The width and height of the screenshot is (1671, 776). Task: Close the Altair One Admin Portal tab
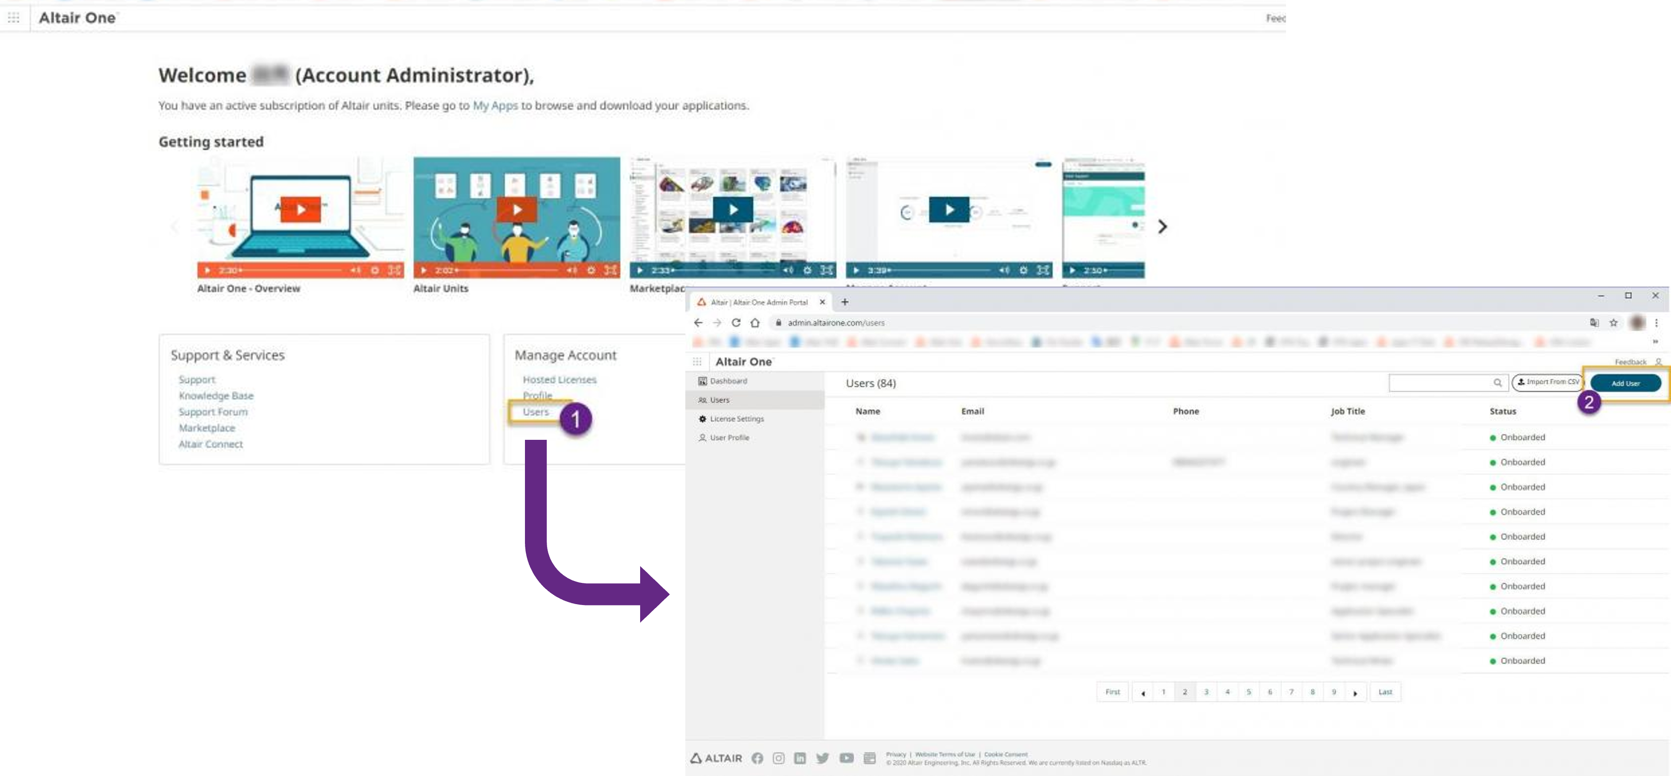click(x=822, y=302)
